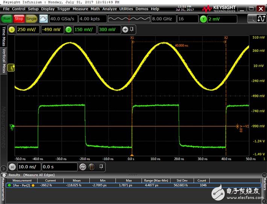The height and width of the screenshot is (204, 267).
Task: Click the X1 marker label
Action: (x=132, y=38)
